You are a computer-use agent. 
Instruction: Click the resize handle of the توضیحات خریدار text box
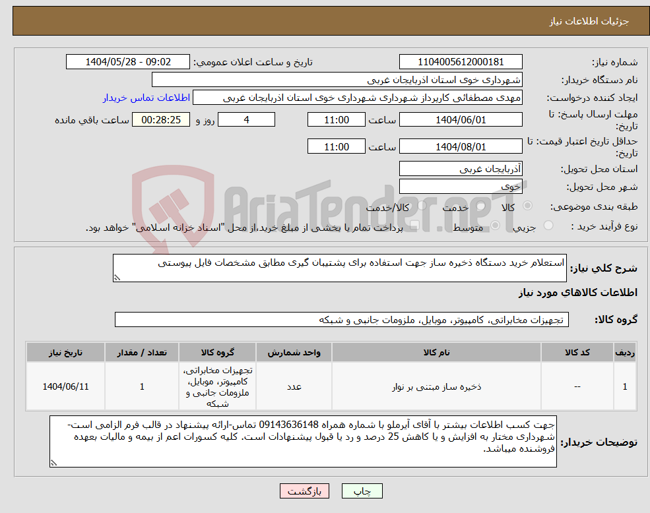53,463
